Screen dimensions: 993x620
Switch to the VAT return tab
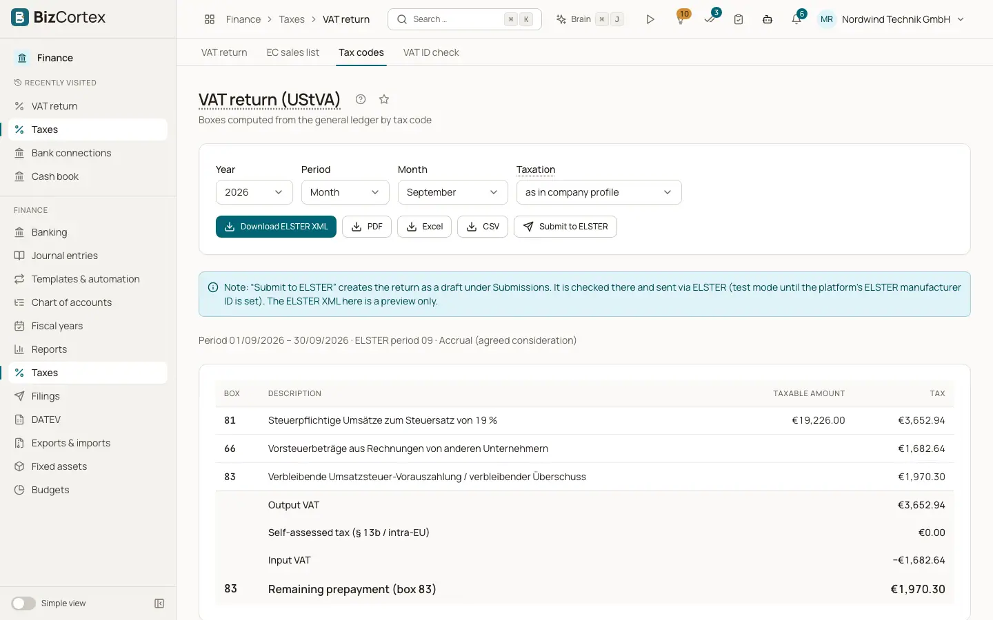click(224, 52)
